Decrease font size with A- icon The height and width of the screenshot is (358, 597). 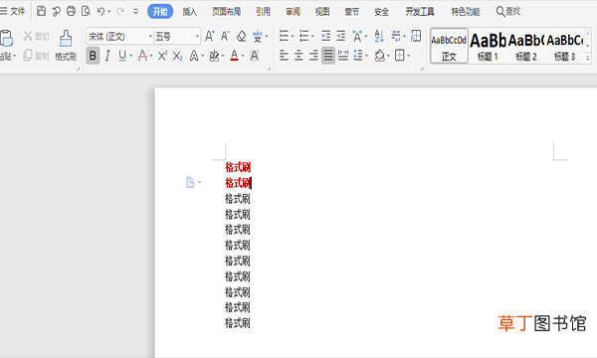coord(225,36)
